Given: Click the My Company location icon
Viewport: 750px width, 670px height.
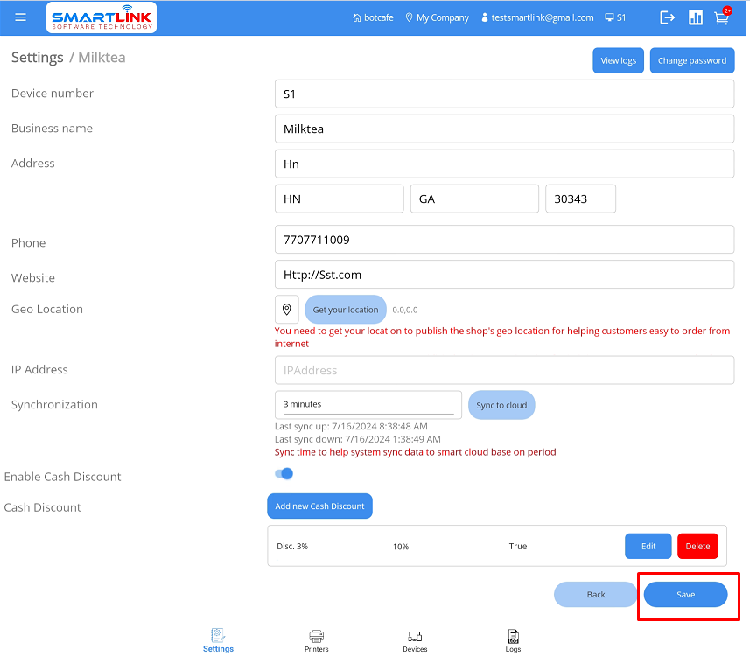Looking at the screenshot, I should (x=409, y=17).
